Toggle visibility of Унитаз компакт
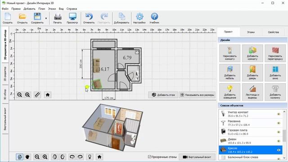 coord(279,114)
